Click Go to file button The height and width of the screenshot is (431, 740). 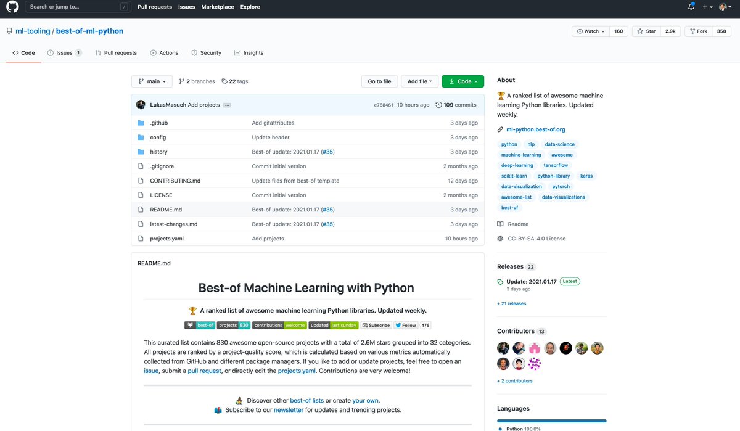pyautogui.click(x=379, y=81)
